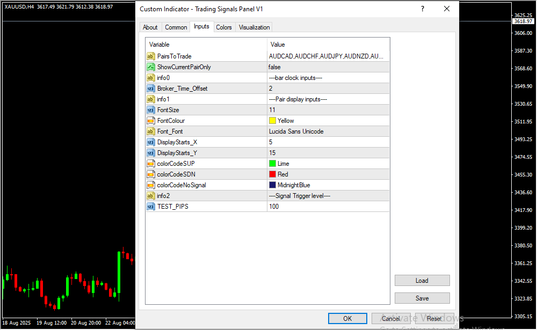Click the Font_Font string type icon
The height and width of the screenshot is (330, 537).
pyautogui.click(x=151, y=131)
